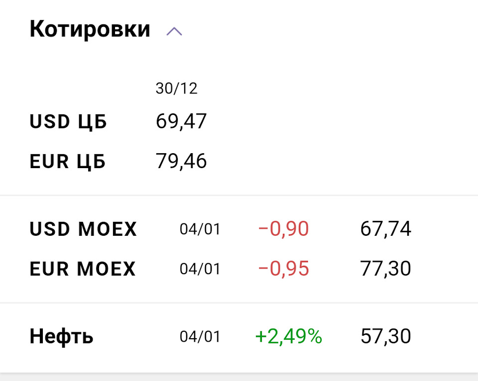Select the USD ЦБ row label

point(68,122)
